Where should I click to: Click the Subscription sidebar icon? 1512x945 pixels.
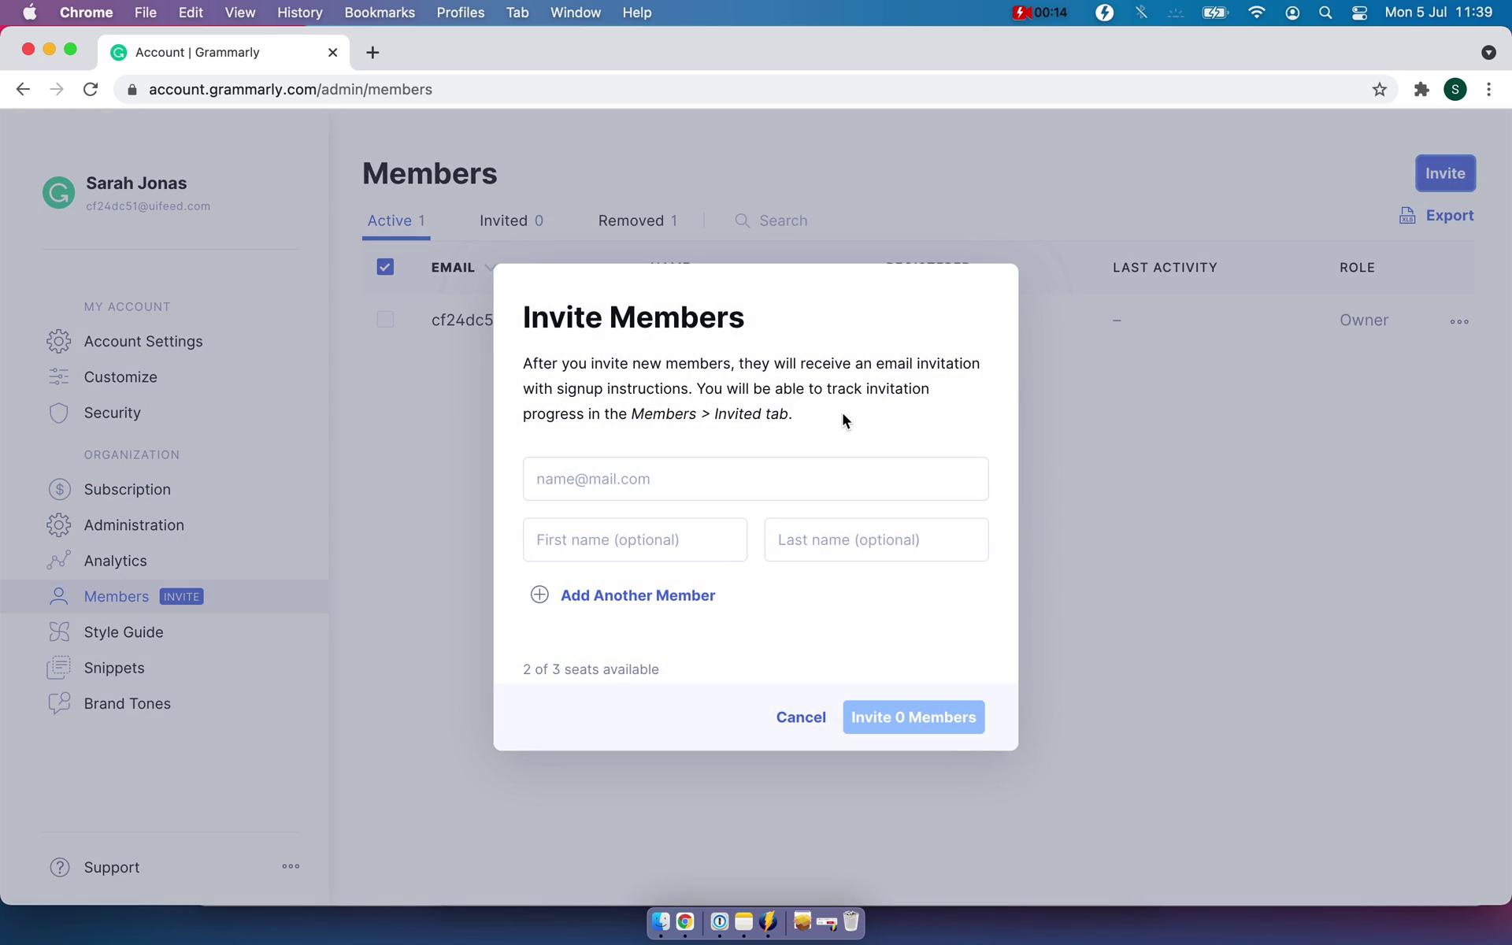point(57,489)
